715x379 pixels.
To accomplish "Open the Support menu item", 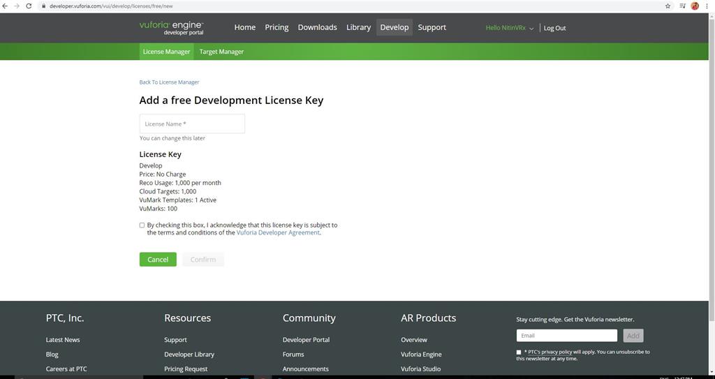I will [x=432, y=27].
